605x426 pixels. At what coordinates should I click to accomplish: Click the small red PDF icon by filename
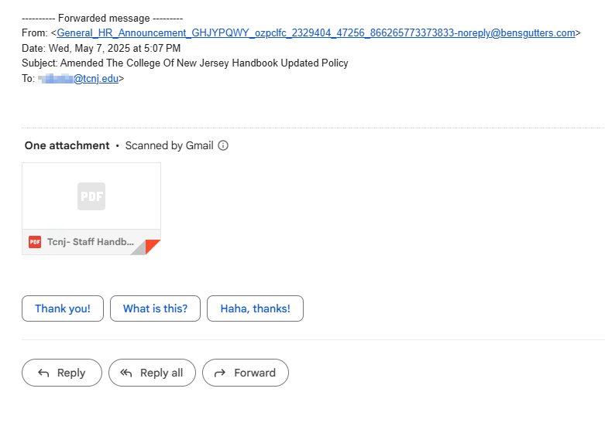tap(35, 242)
